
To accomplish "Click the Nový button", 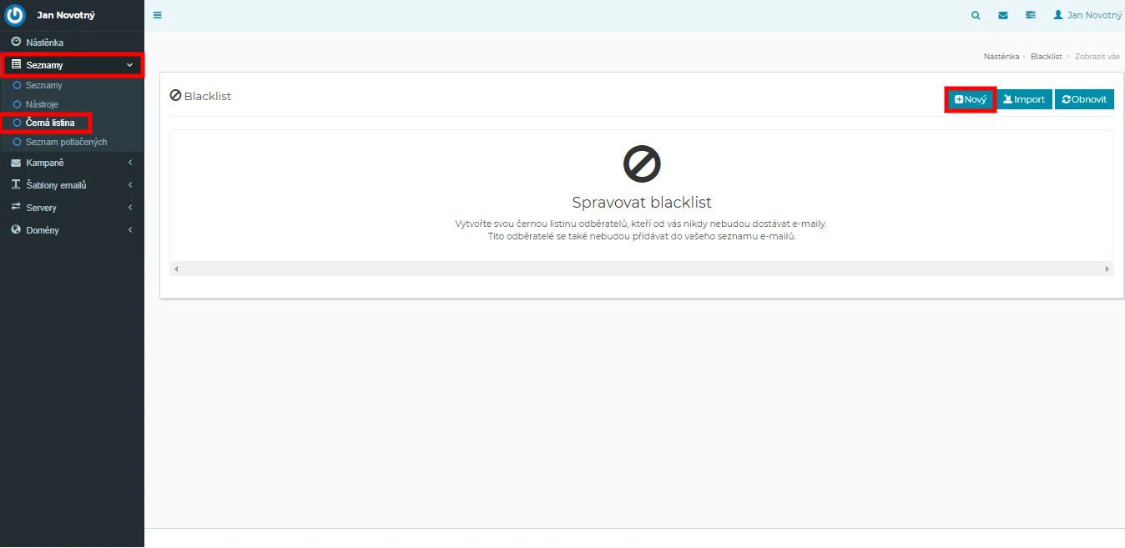I will click(x=971, y=99).
